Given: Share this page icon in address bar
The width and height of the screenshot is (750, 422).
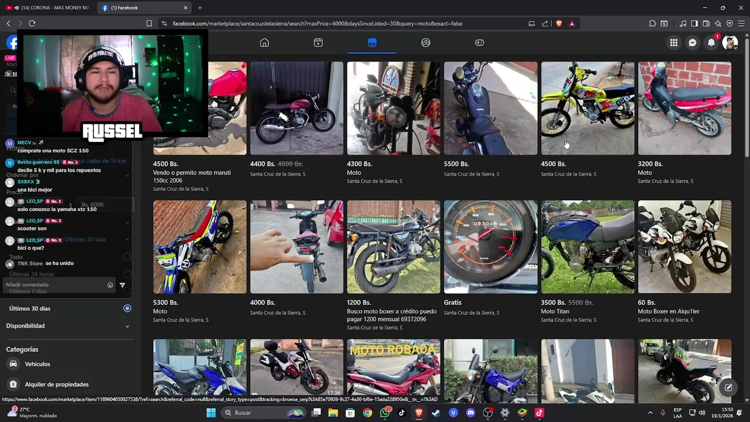Looking at the screenshot, I should coord(545,23).
